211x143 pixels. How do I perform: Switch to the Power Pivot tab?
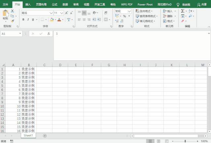pyautogui.click(x=145, y=4)
